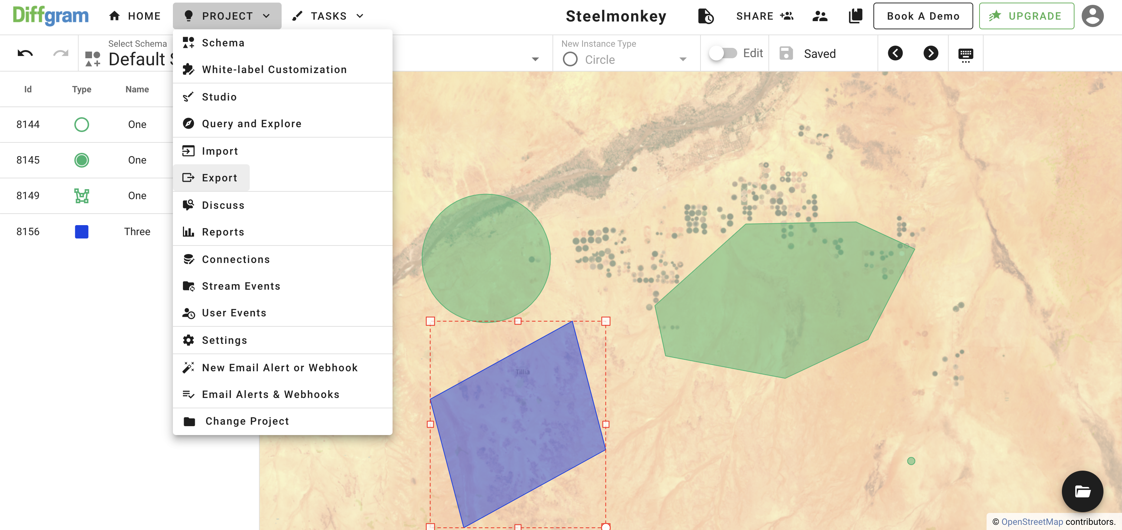Click the undo arrow icon
Image resolution: width=1122 pixels, height=530 pixels.
click(25, 53)
